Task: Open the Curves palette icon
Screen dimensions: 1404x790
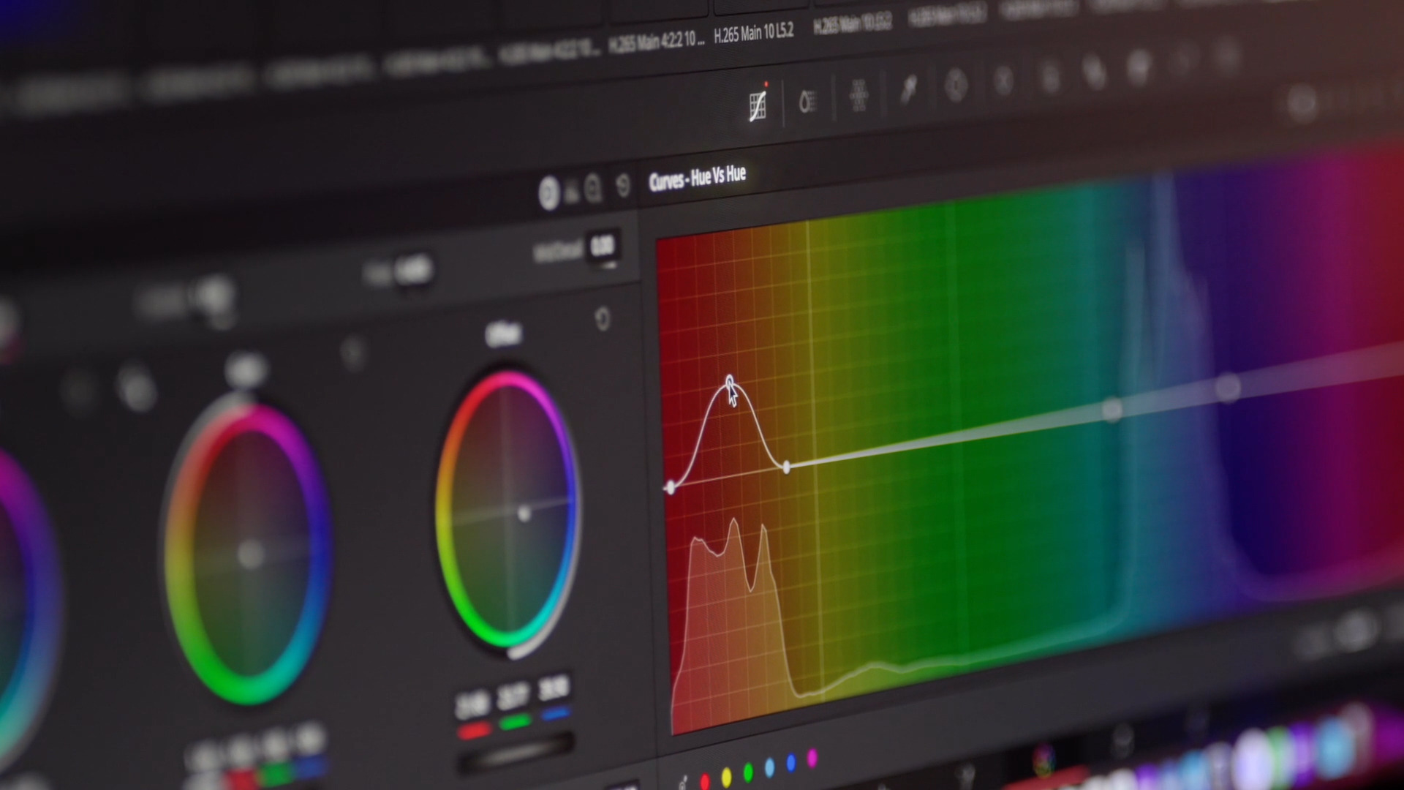Action: click(758, 106)
